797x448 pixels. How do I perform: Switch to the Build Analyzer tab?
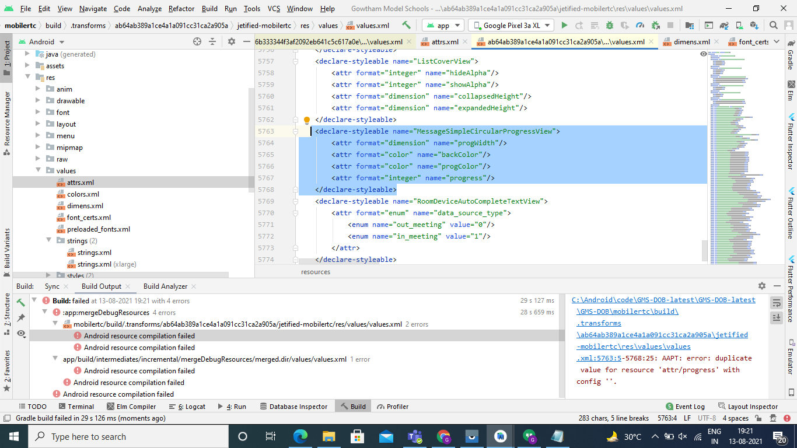165,286
